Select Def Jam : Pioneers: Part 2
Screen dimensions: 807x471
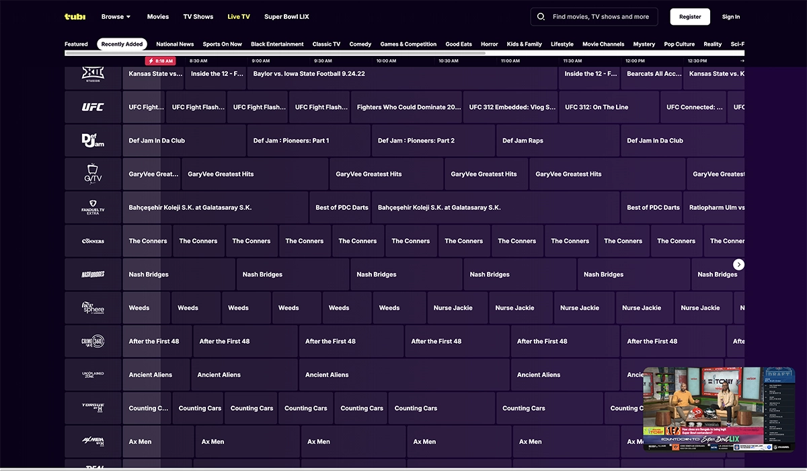pyautogui.click(x=433, y=141)
